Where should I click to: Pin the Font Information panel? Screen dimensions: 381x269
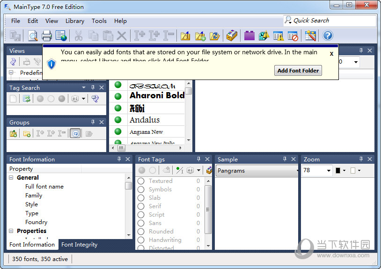119,159
